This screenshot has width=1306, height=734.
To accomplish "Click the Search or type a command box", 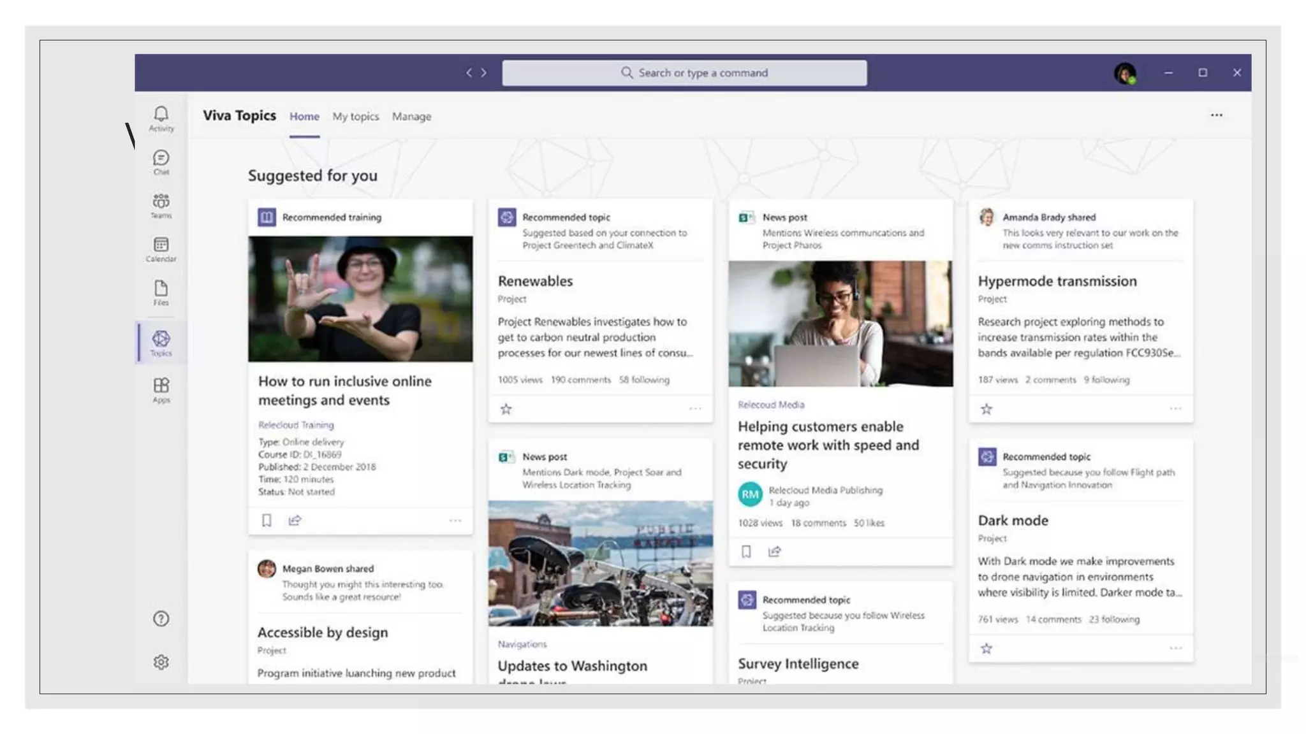I will (684, 73).
